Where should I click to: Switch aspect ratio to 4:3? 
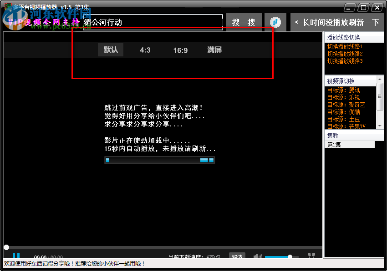[x=145, y=50]
